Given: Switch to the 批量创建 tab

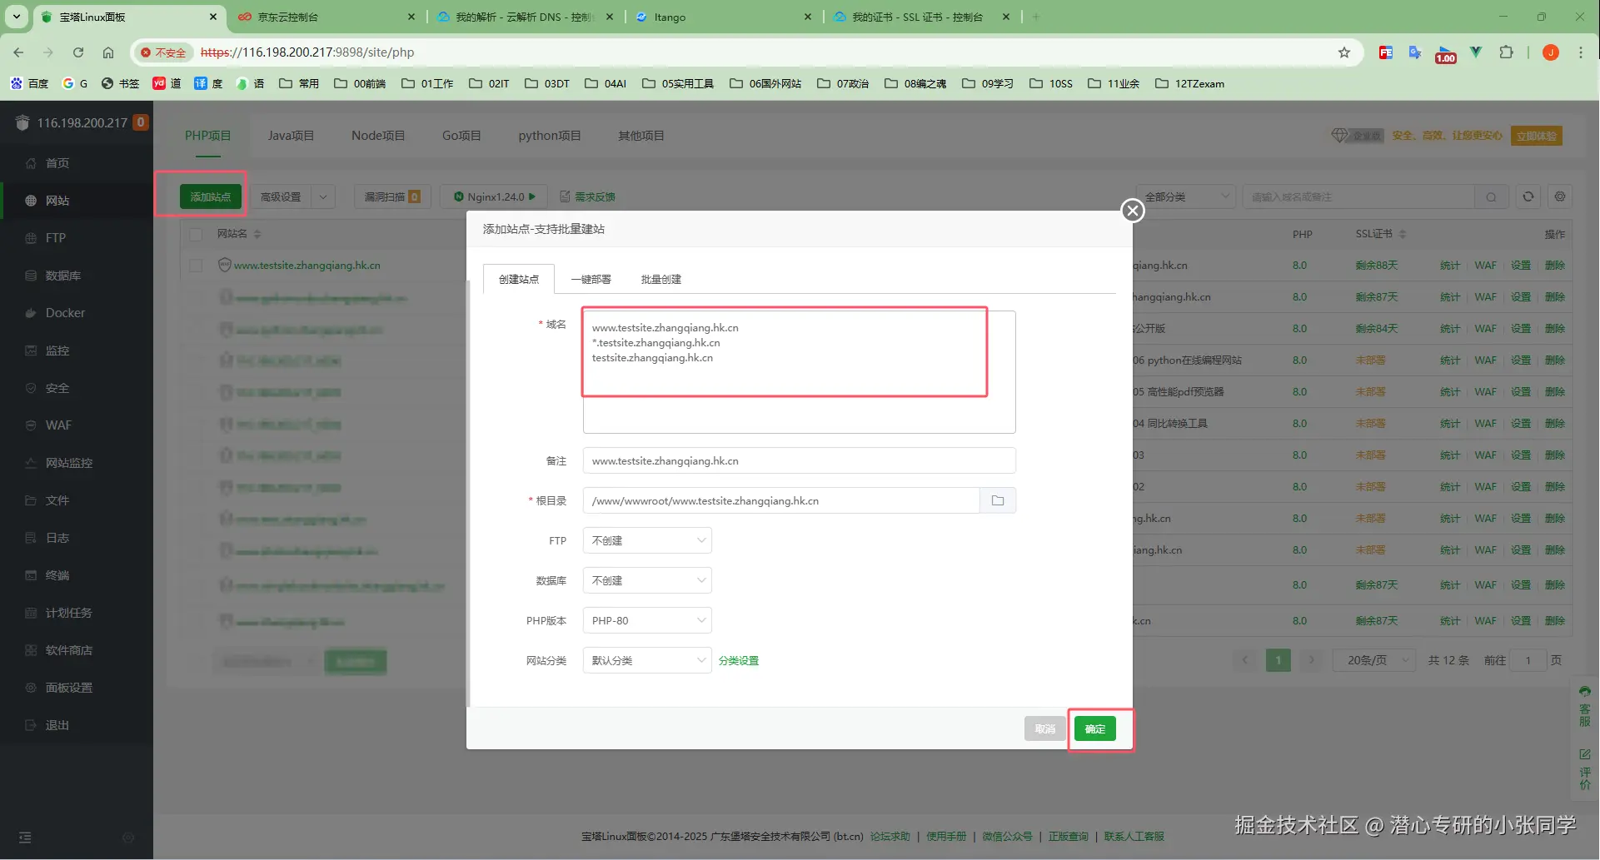Looking at the screenshot, I should [661, 280].
